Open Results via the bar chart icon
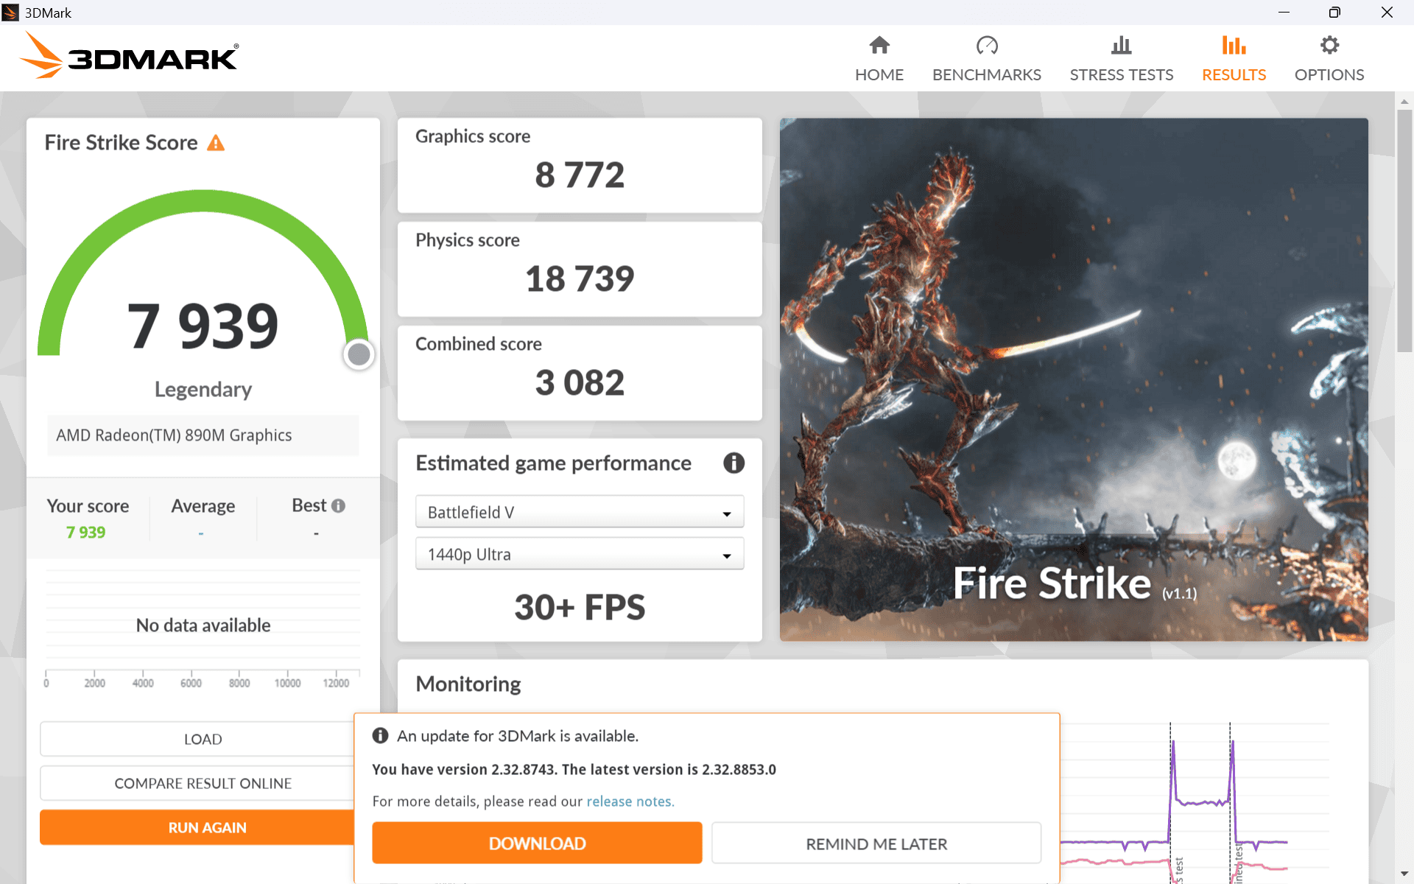Image resolution: width=1414 pixels, height=884 pixels. (x=1234, y=57)
